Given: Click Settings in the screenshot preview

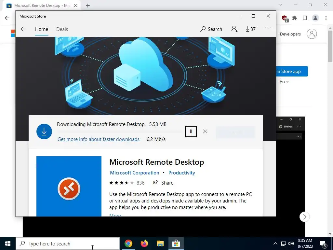Looking at the screenshot, I should click(x=286, y=127).
